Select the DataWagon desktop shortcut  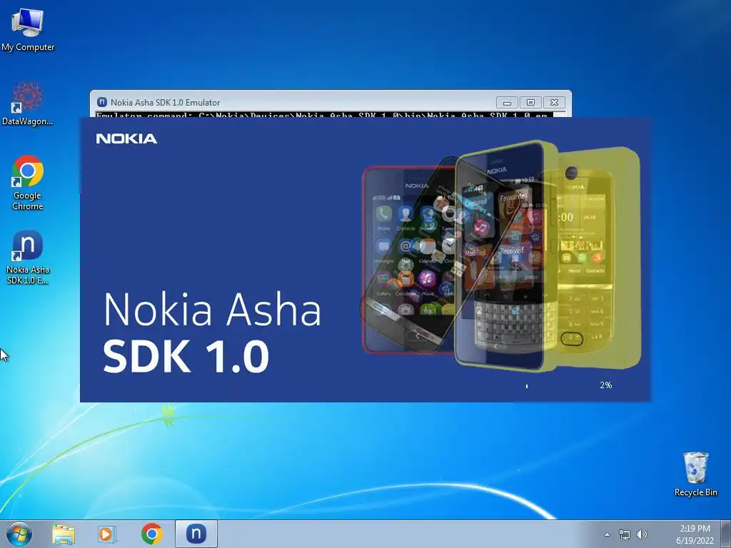click(x=28, y=103)
